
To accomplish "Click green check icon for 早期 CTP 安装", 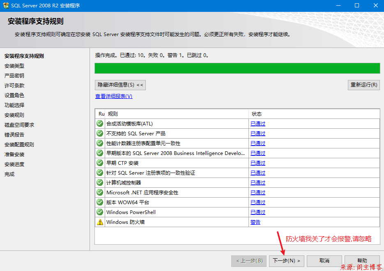I will click(x=100, y=163).
